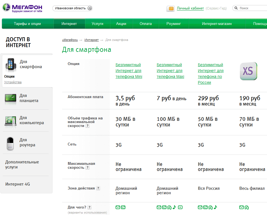Open Личный кабинет link

tap(190, 8)
